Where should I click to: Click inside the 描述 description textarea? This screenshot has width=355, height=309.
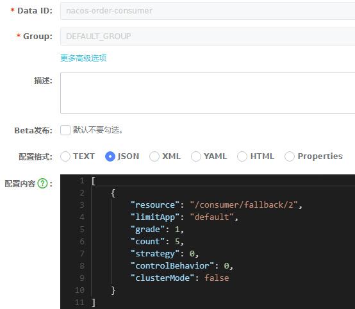(x=208, y=93)
